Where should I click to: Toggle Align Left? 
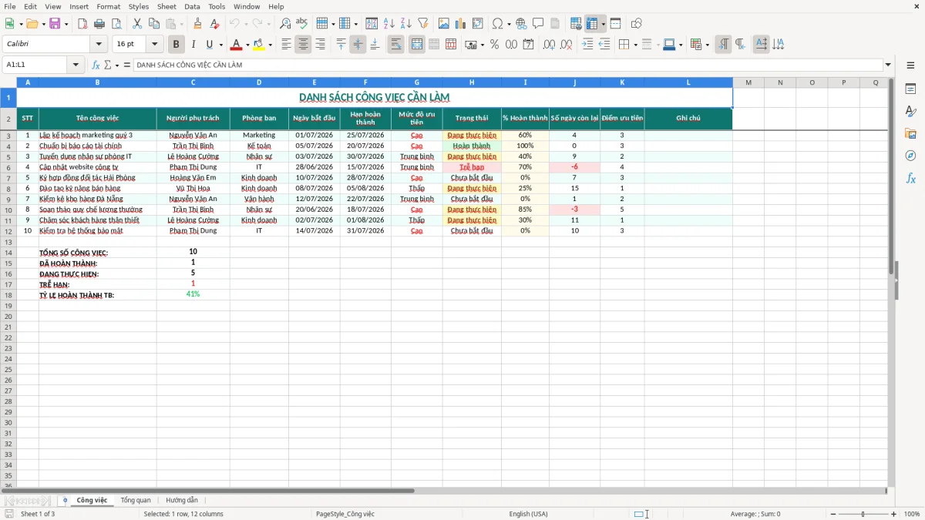click(x=286, y=45)
